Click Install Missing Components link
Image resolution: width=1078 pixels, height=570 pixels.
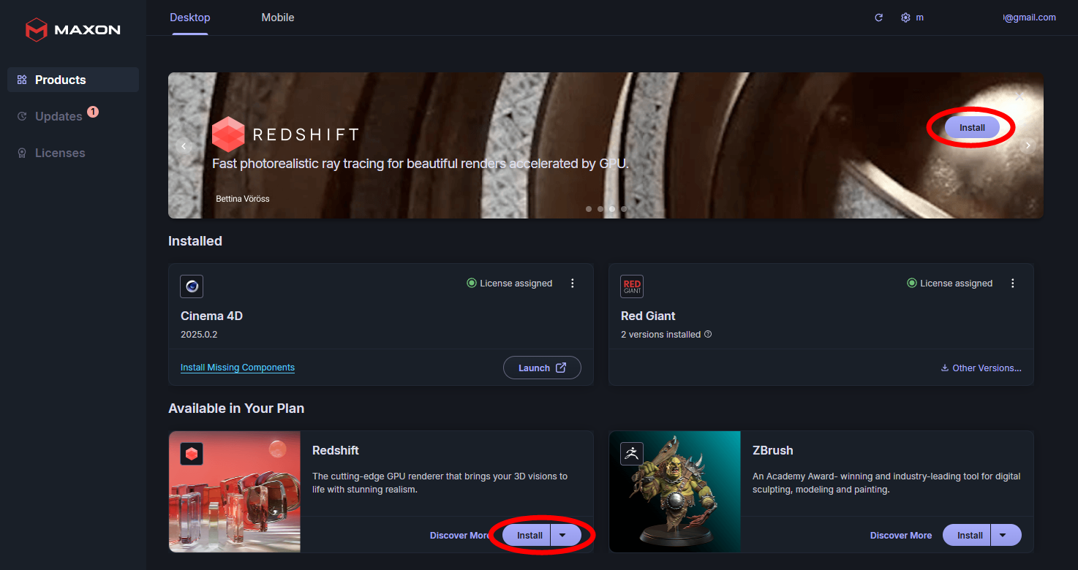(238, 368)
